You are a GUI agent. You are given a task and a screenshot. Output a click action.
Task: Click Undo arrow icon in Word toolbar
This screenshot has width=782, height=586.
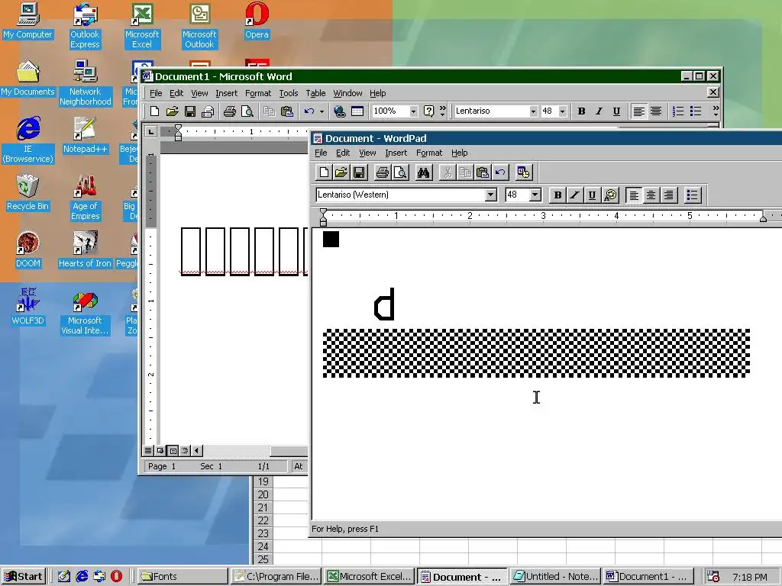[309, 111]
